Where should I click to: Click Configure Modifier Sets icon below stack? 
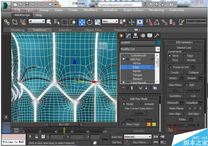[155, 88]
